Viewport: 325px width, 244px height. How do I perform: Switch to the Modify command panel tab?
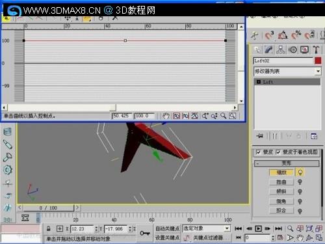269,49
